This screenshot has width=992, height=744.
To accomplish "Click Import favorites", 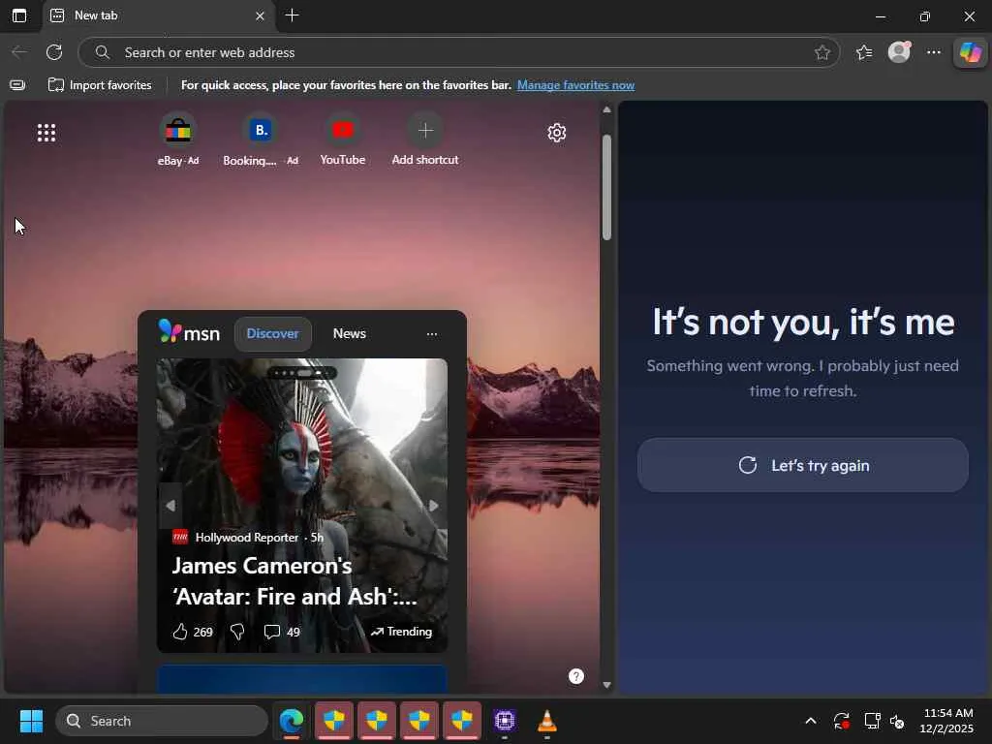I will pyautogui.click(x=100, y=85).
